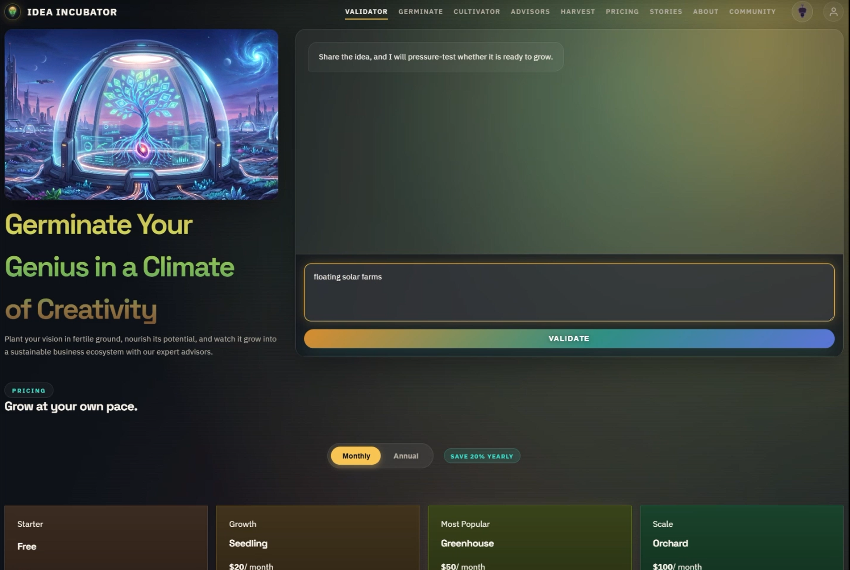850x570 pixels.
Task: Click the IDEA INCUBATOR brand title
Action: [x=72, y=12]
